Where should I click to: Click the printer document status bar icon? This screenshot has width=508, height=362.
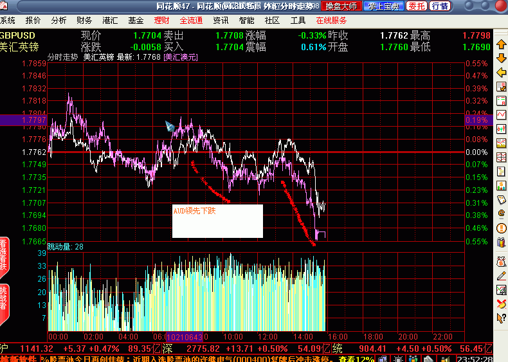[429, 359]
